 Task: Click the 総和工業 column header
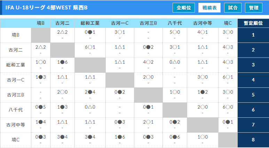(x=90, y=23)
